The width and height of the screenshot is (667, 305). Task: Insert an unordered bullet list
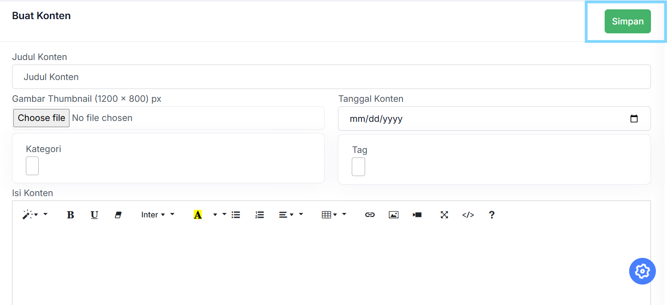[x=236, y=215]
